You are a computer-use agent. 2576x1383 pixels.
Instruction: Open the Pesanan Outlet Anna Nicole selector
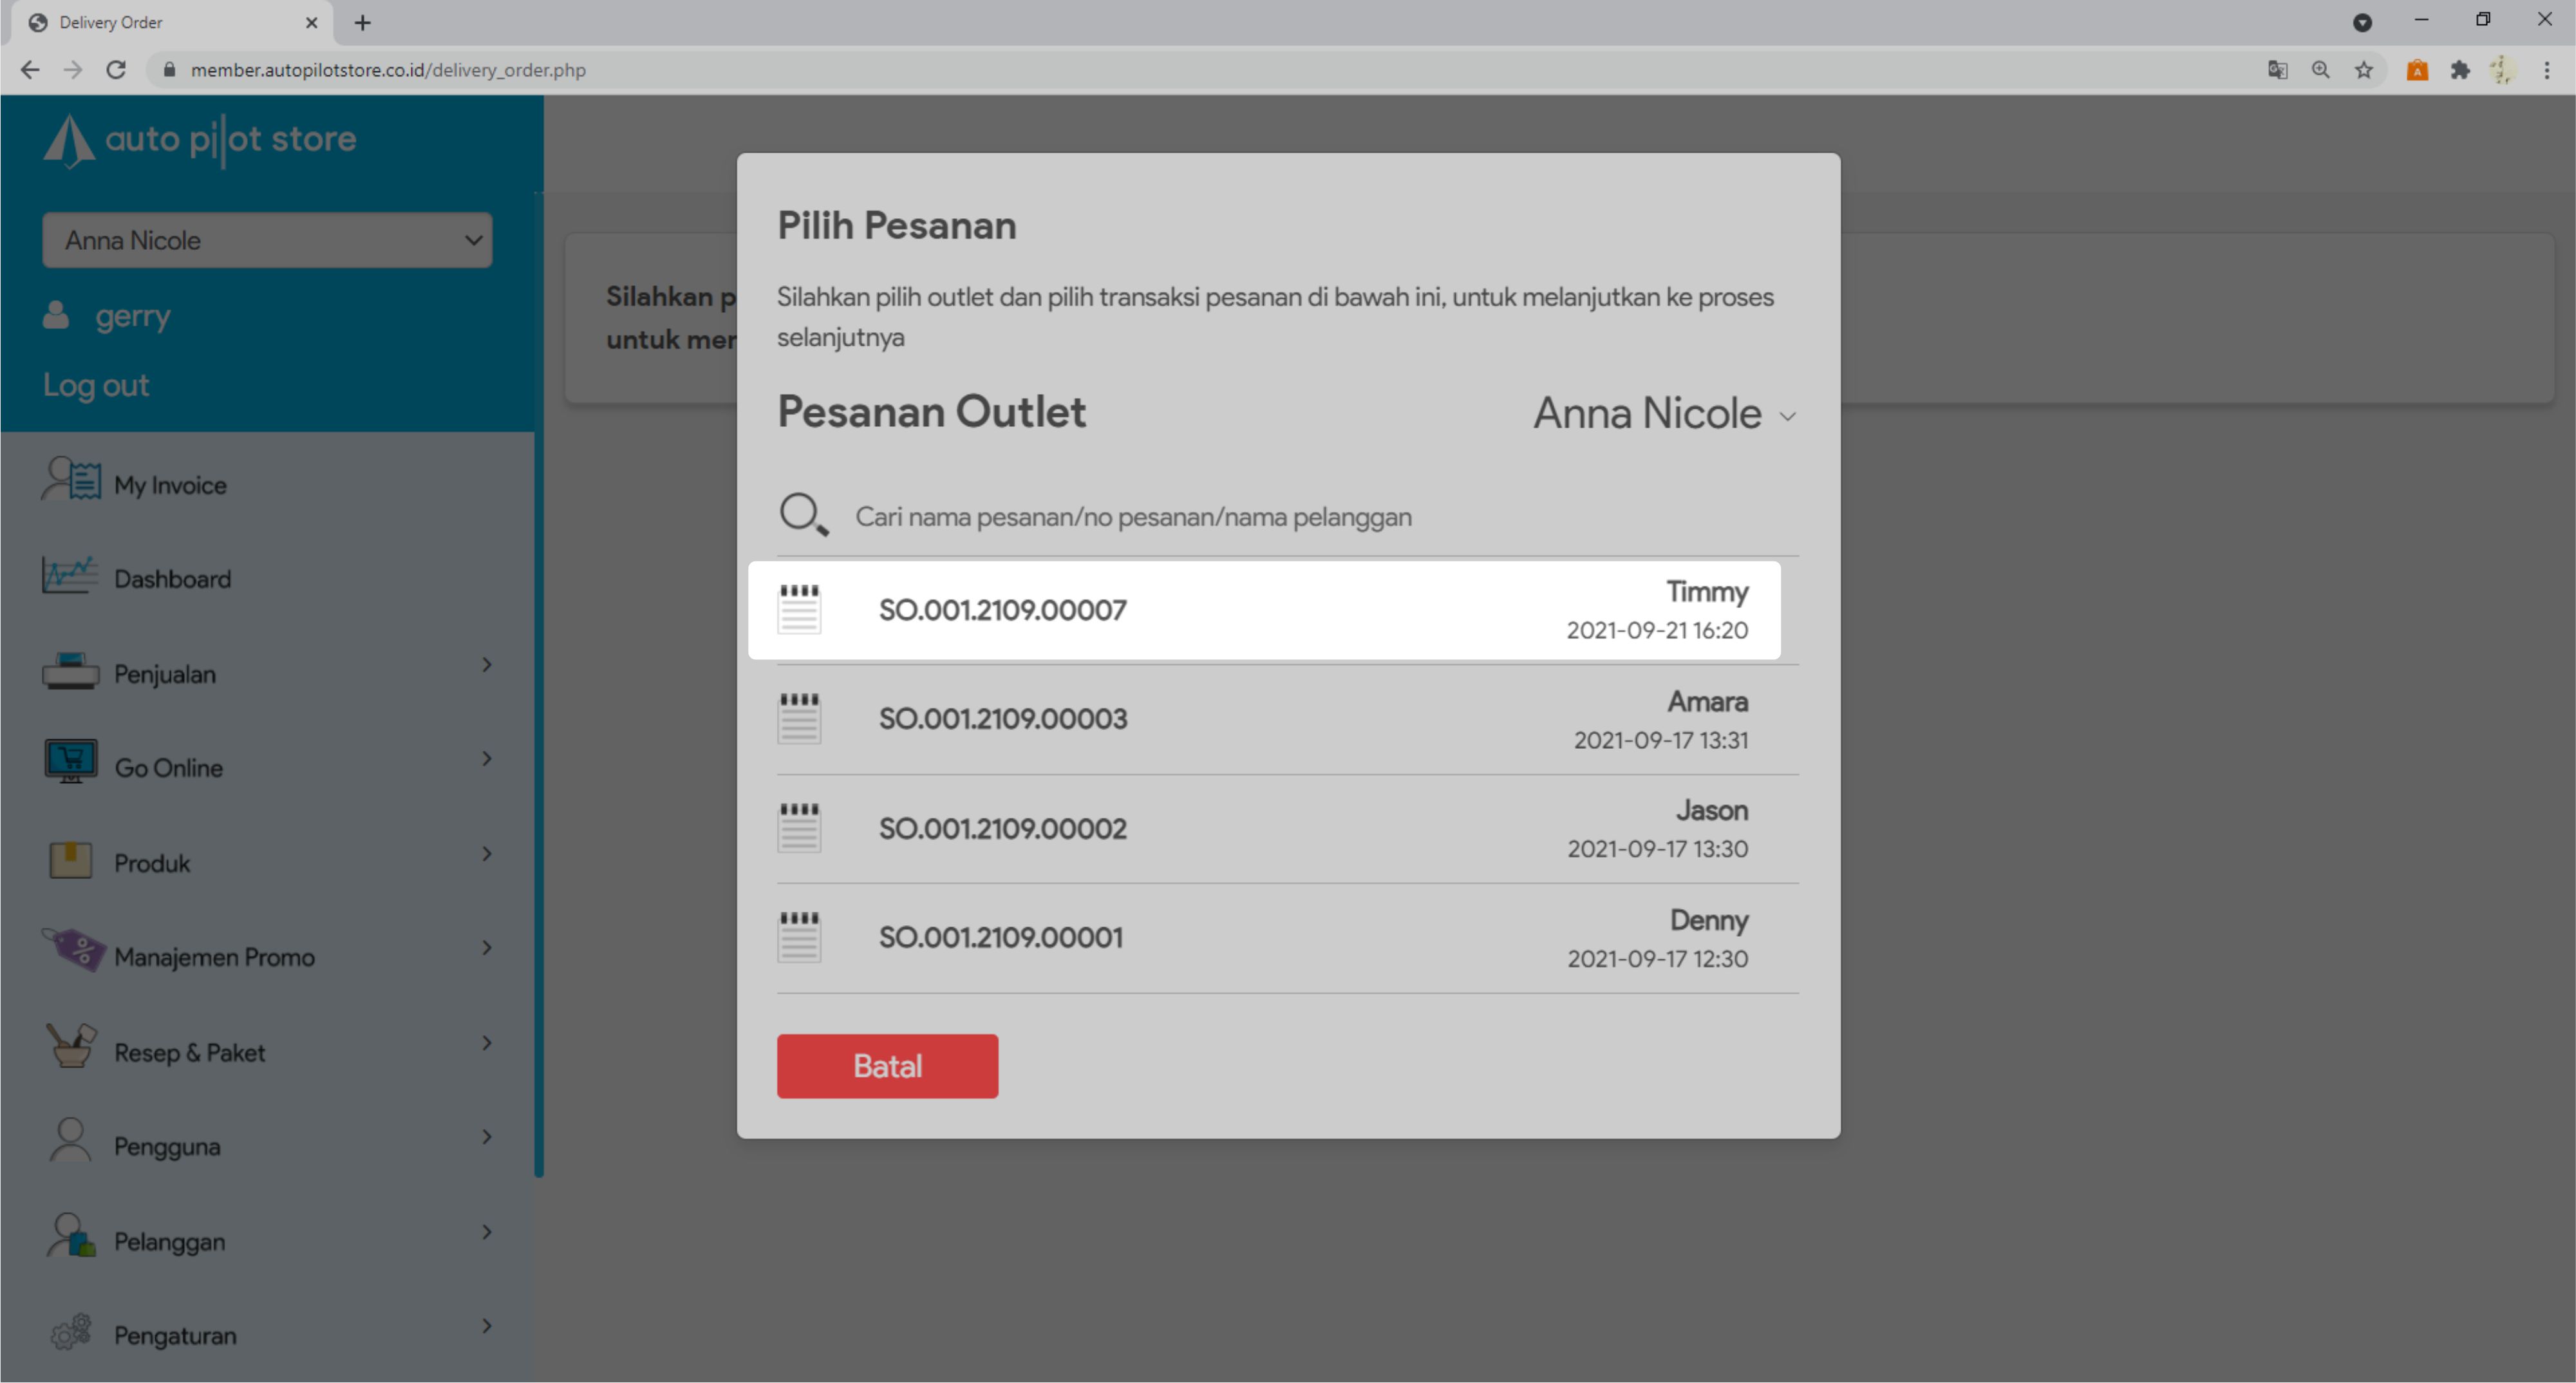pos(1665,414)
